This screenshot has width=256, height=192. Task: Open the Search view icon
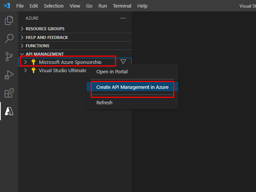(9, 39)
